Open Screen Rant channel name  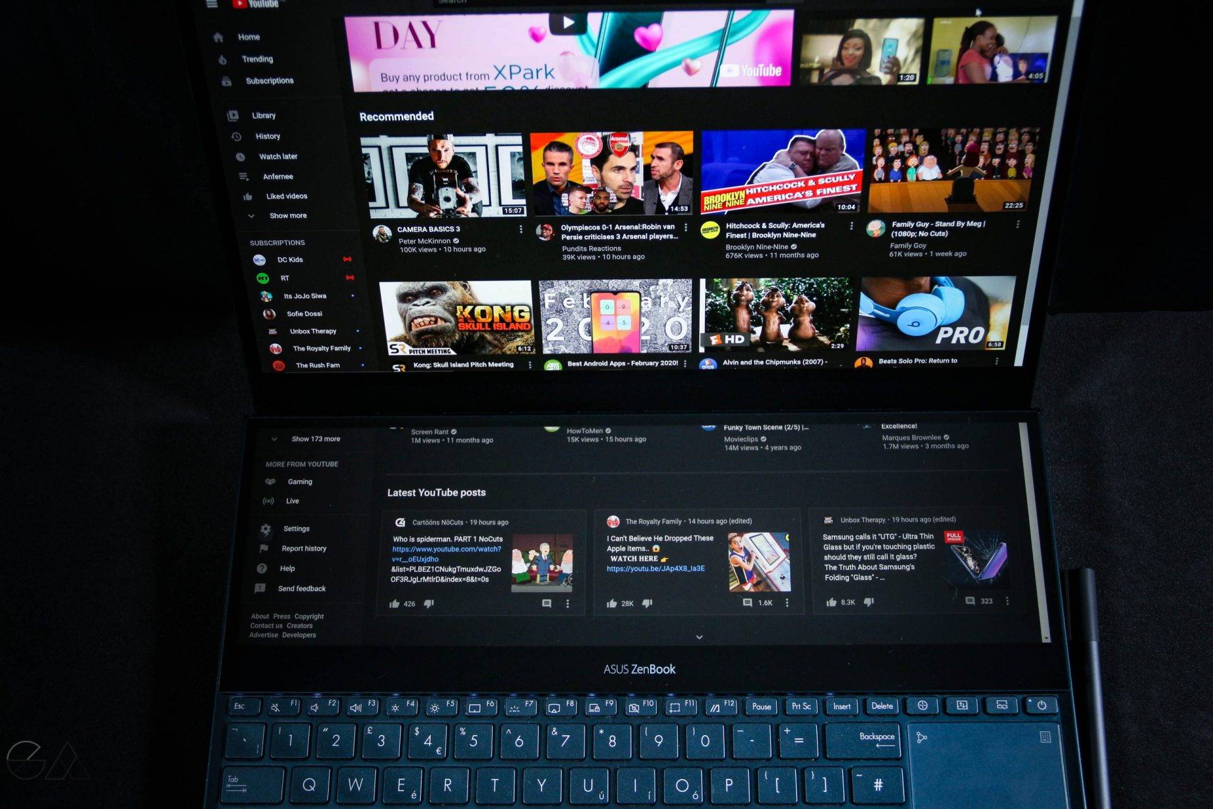(430, 432)
